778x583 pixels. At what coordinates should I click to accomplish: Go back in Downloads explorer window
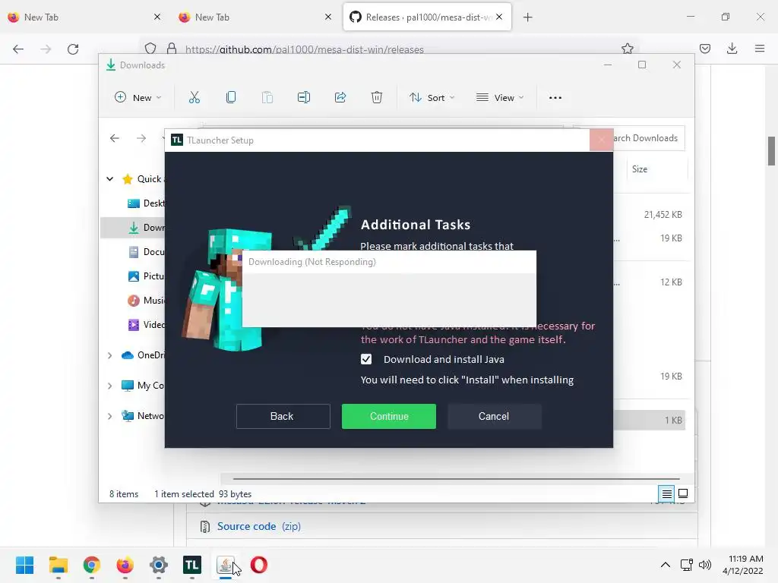click(x=115, y=138)
